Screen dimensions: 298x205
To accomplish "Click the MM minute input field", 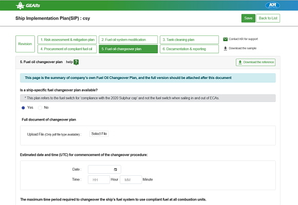I will click(x=131, y=179).
